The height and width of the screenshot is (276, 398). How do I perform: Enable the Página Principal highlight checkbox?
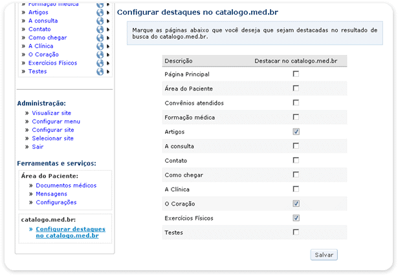(296, 74)
